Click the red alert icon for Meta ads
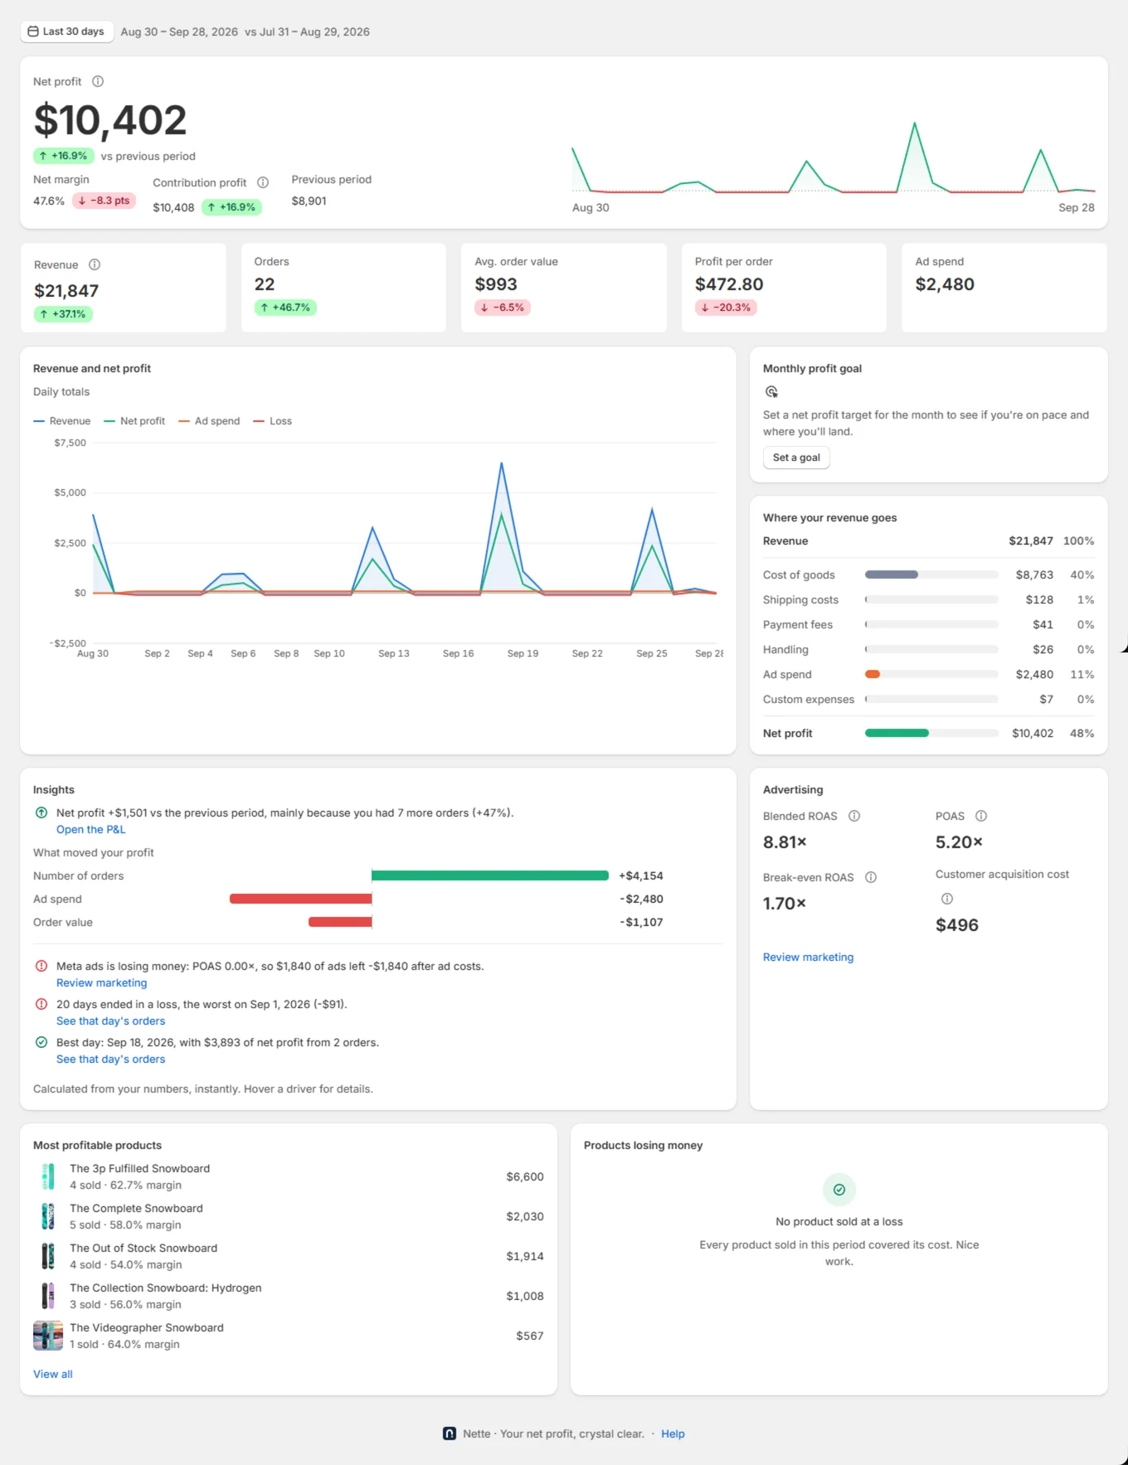 coord(41,966)
